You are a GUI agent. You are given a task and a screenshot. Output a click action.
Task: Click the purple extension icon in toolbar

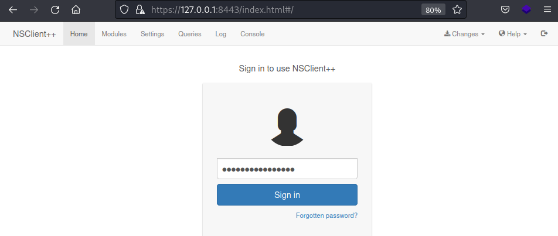[x=526, y=9]
